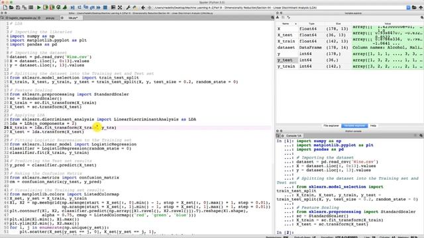Run the cell and advance

(52, 7)
